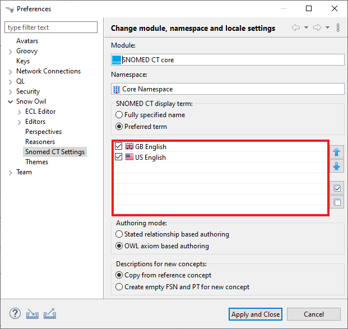
Task: Select Stated relationship based authoring
Action: (x=119, y=234)
